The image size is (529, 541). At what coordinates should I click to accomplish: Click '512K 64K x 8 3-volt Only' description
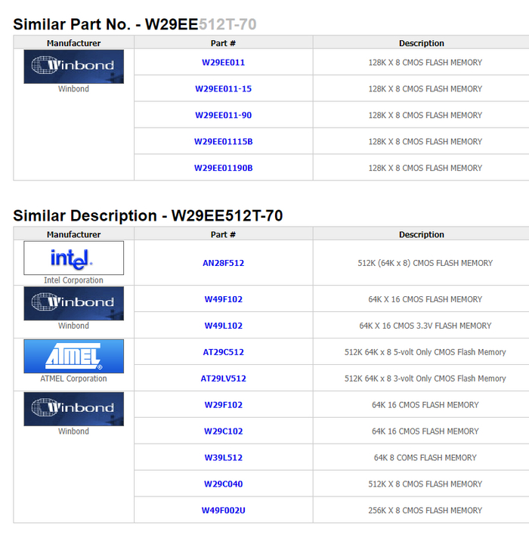(425, 379)
